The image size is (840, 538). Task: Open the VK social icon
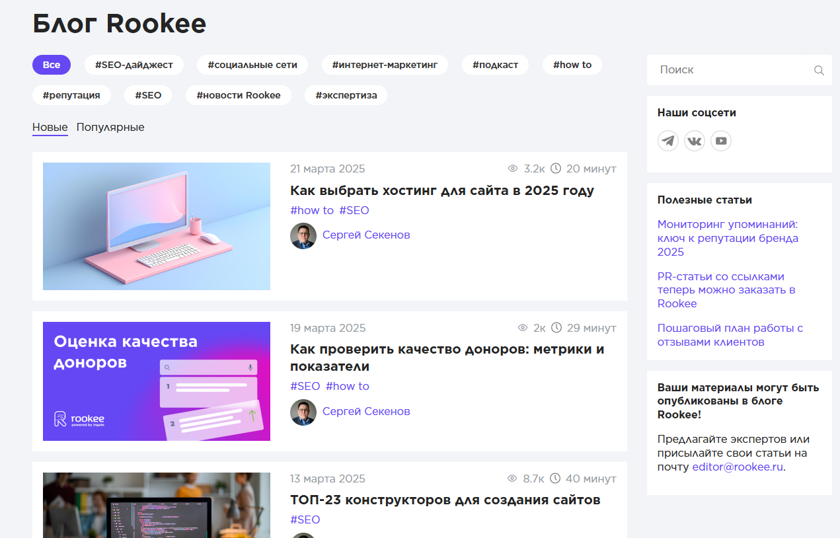(x=695, y=141)
